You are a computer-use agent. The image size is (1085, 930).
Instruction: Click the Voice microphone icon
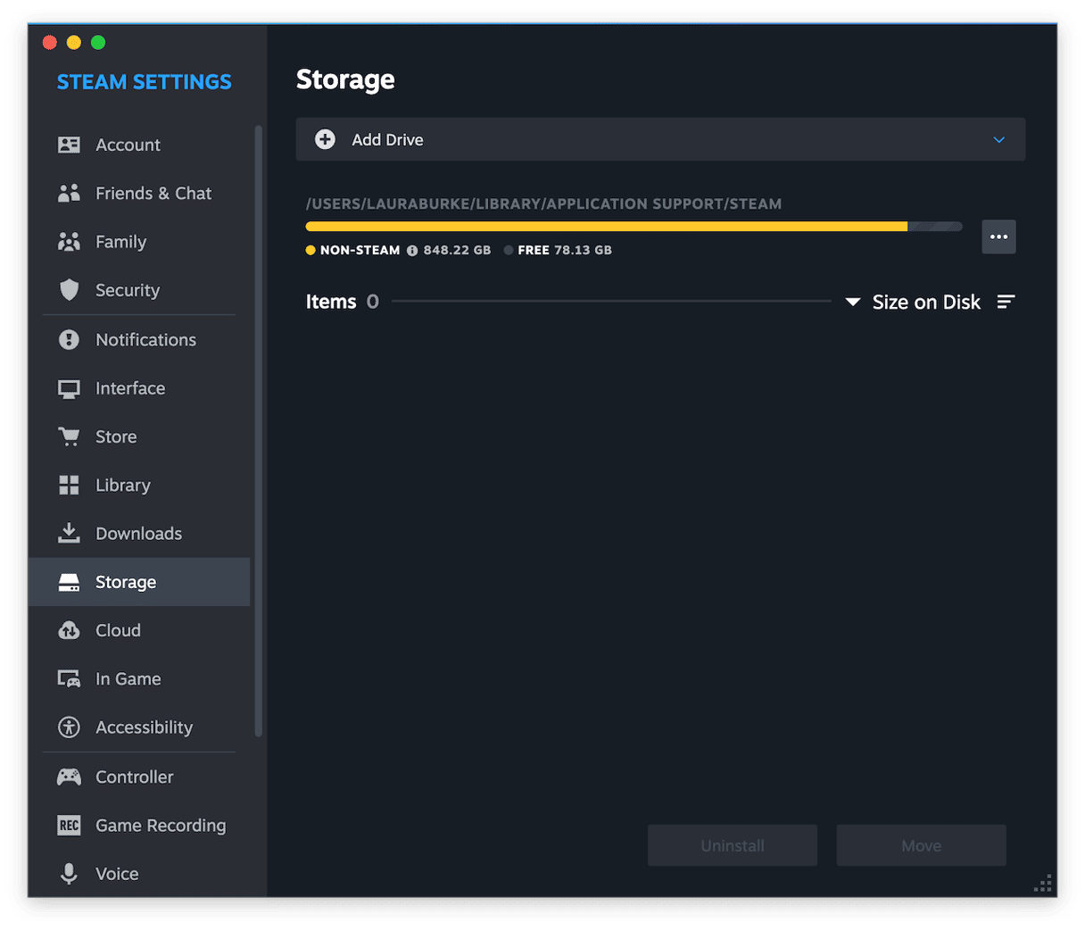click(69, 874)
